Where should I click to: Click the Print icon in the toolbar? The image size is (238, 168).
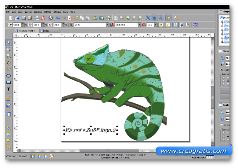point(37,18)
